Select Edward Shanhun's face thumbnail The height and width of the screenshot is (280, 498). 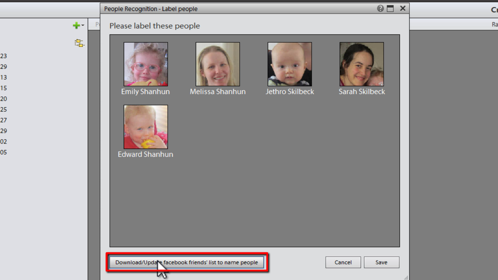(x=146, y=127)
